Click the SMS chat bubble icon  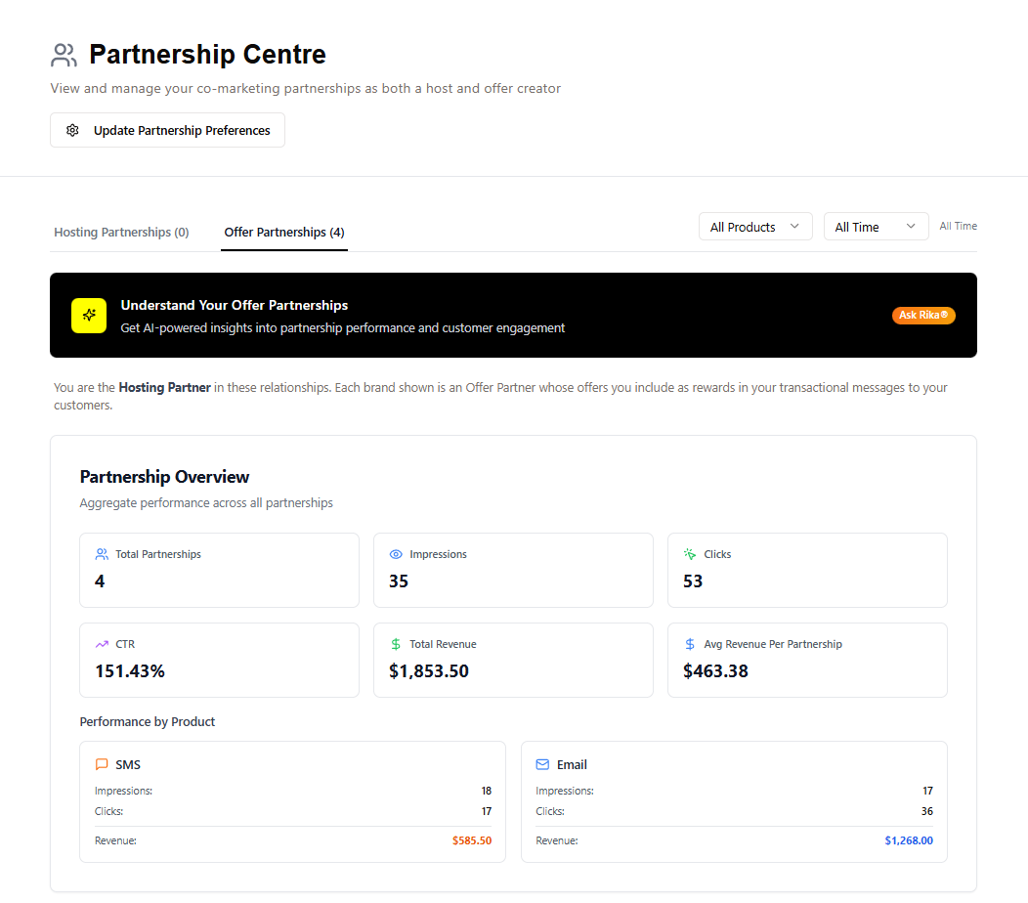click(102, 764)
